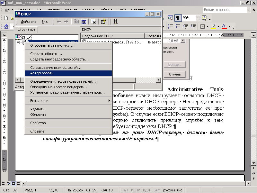Click Next page double-arrow button
This screenshot has height=193, width=257.
click(253, 178)
